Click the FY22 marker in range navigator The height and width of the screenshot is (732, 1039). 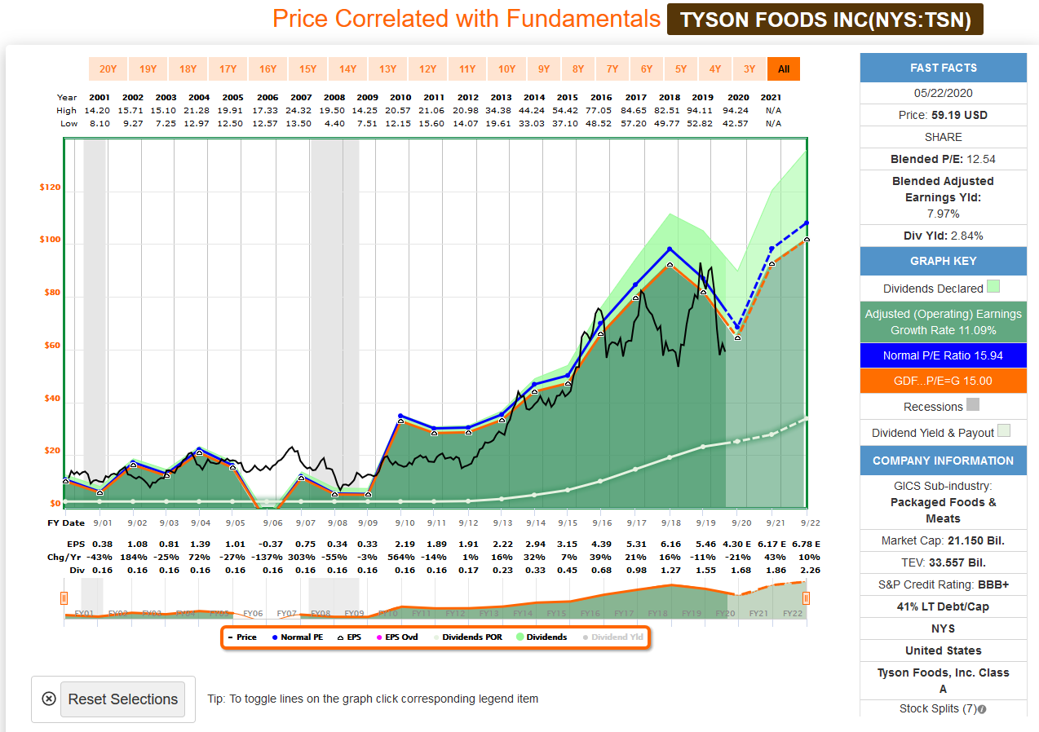(x=792, y=613)
